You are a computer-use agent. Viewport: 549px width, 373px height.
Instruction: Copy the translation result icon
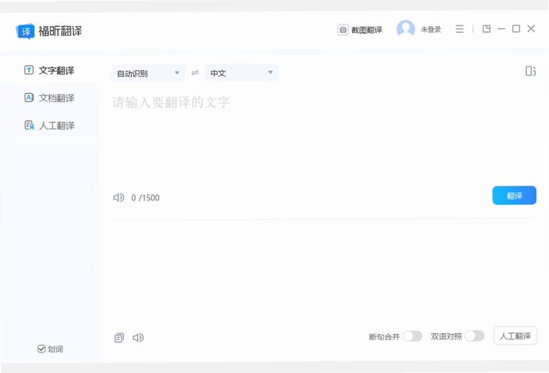pyautogui.click(x=119, y=337)
